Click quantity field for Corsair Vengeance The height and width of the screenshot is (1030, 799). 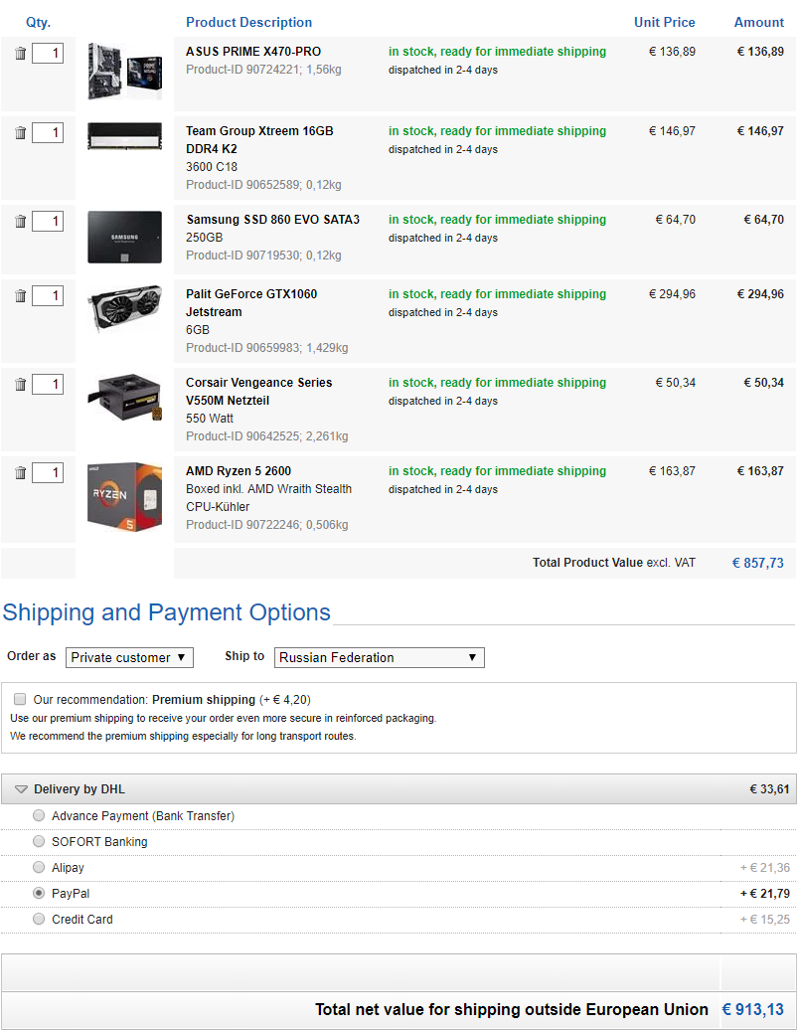click(x=48, y=384)
